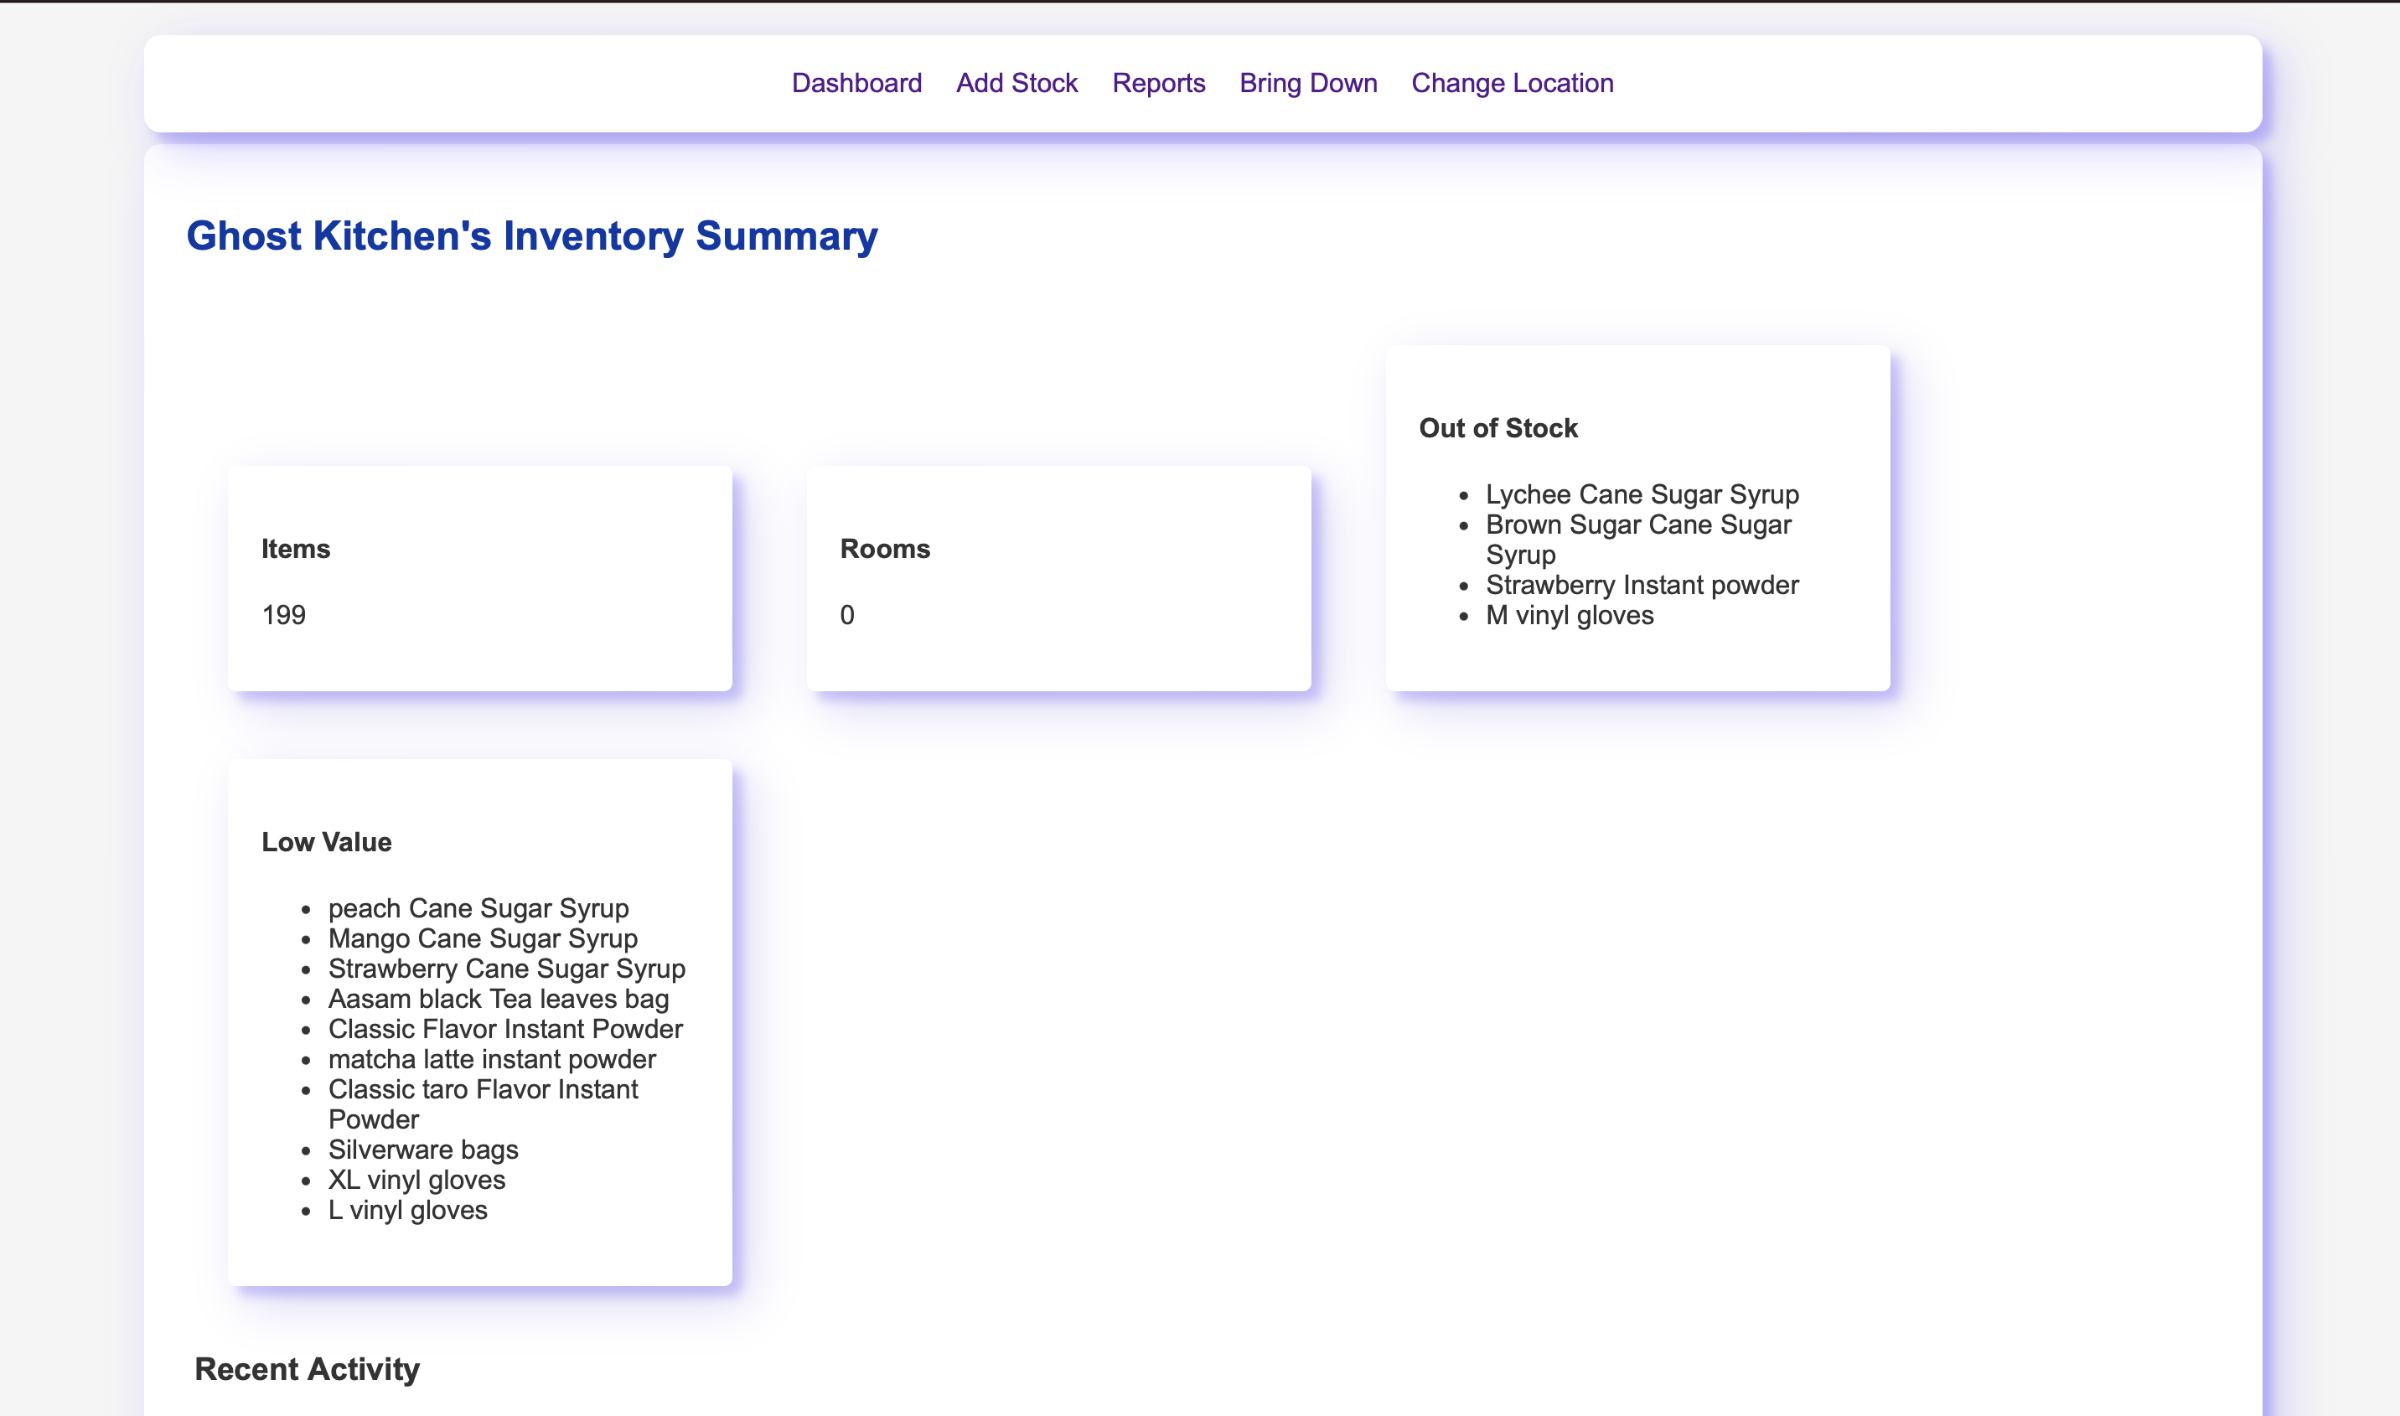This screenshot has height=1416, width=2400.
Task: Select Brown Sugar Cane Sugar Syrup entry
Action: (1638, 539)
